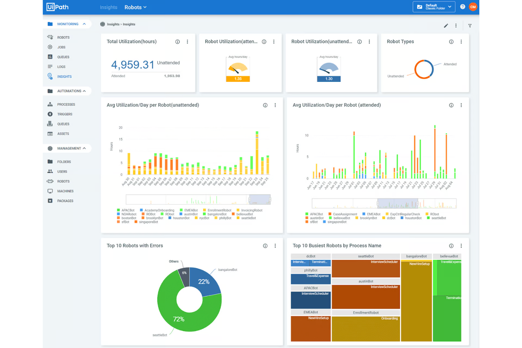Click the edit dashboard pencil icon
The width and height of the screenshot is (522, 348).
pyautogui.click(x=446, y=26)
